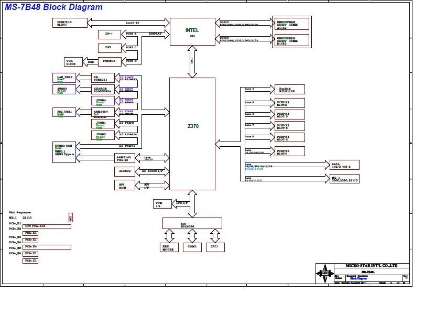
Task: Click the PCIE*X16 SLOT1 box
Action: click(69, 23)
